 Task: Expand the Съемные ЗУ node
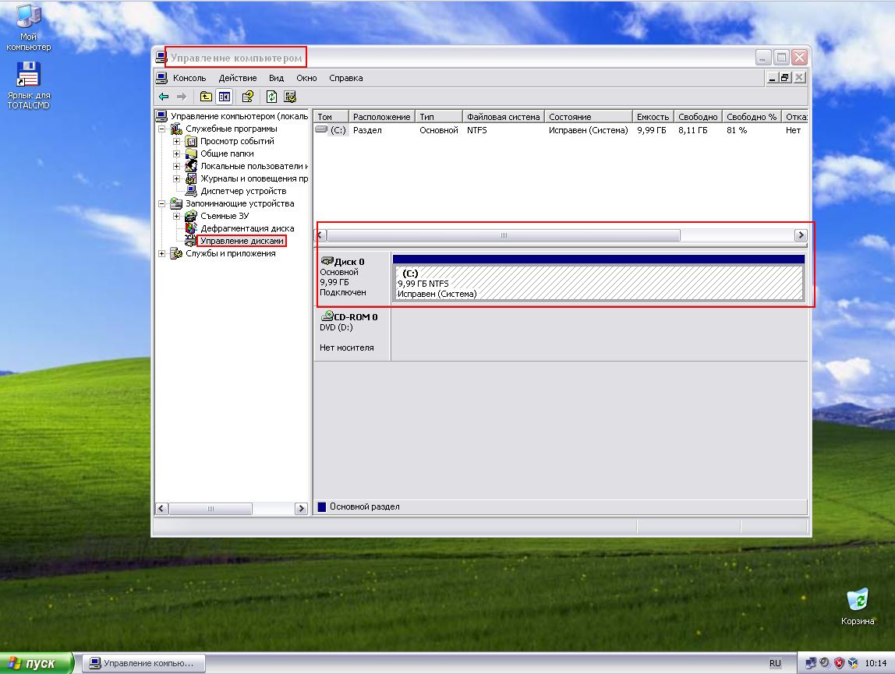[176, 216]
